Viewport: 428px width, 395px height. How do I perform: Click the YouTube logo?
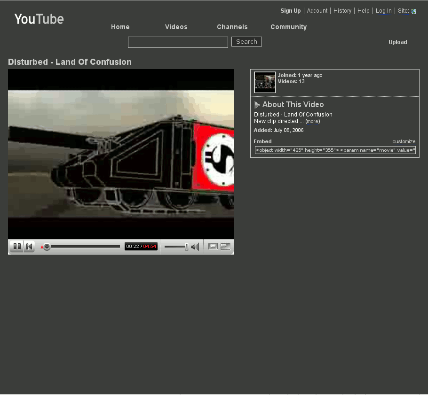coord(39,19)
